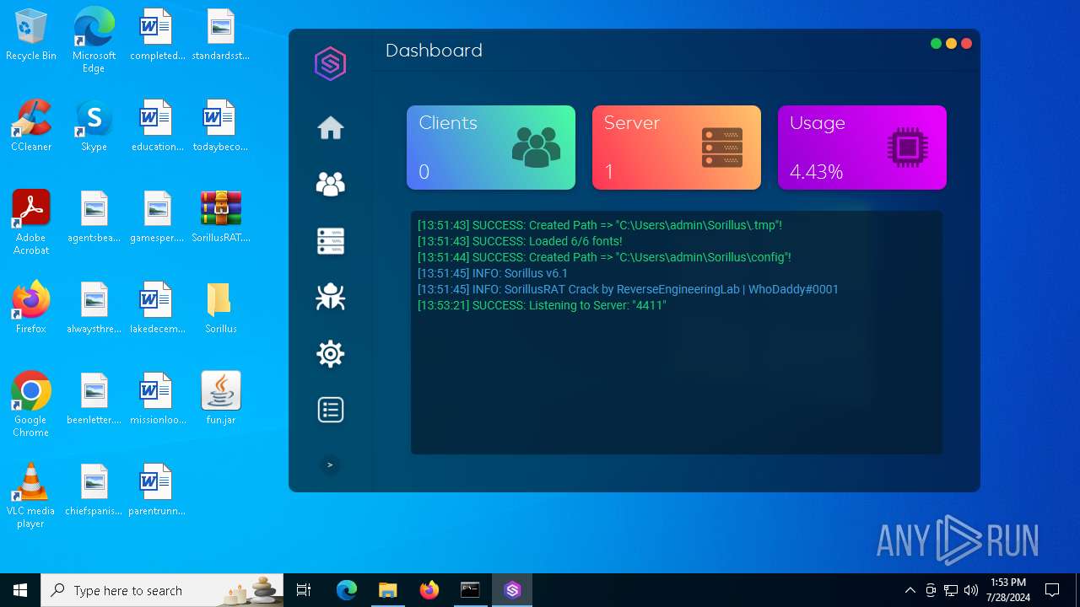1080x607 pixels.
Task: Select the education Word document icon
Action: 158,126
